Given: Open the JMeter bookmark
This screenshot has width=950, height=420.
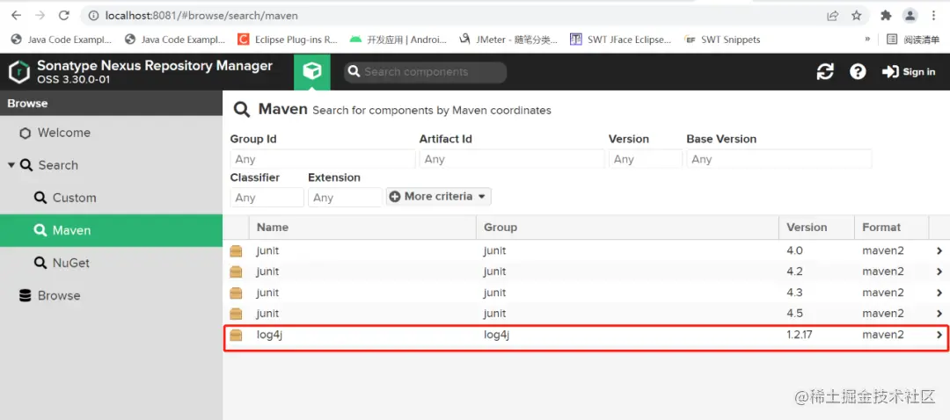Looking at the screenshot, I should [x=508, y=40].
